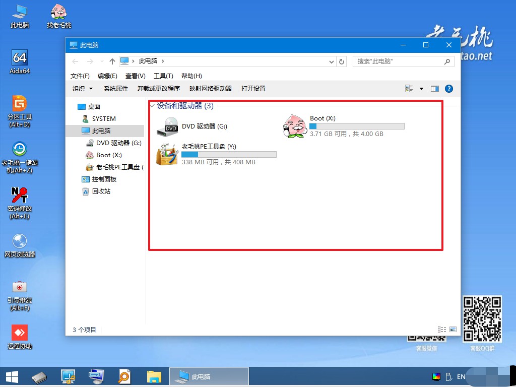Launch the Aida64 desktop icon
The image size is (516, 387).
(20, 62)
